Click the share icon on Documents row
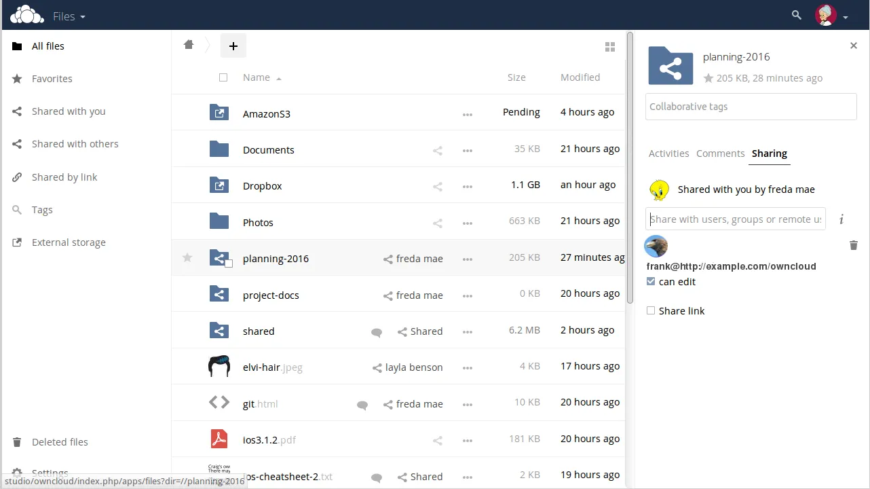 pos(438,150)
